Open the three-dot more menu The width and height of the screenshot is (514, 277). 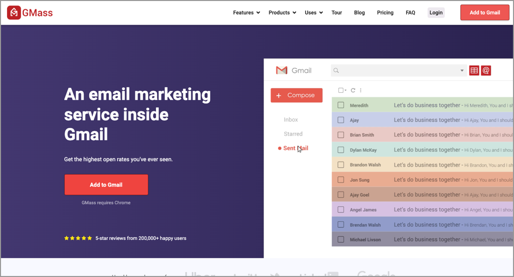point(360,90)
